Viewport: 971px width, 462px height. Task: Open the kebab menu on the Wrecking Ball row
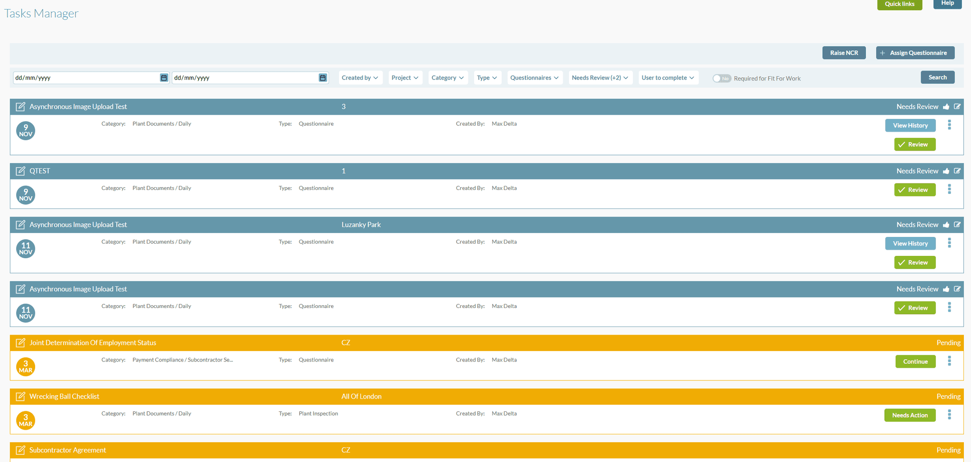950,415
